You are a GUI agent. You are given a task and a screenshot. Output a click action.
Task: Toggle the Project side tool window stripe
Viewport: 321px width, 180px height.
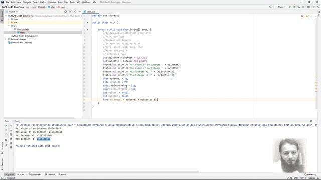2,17
